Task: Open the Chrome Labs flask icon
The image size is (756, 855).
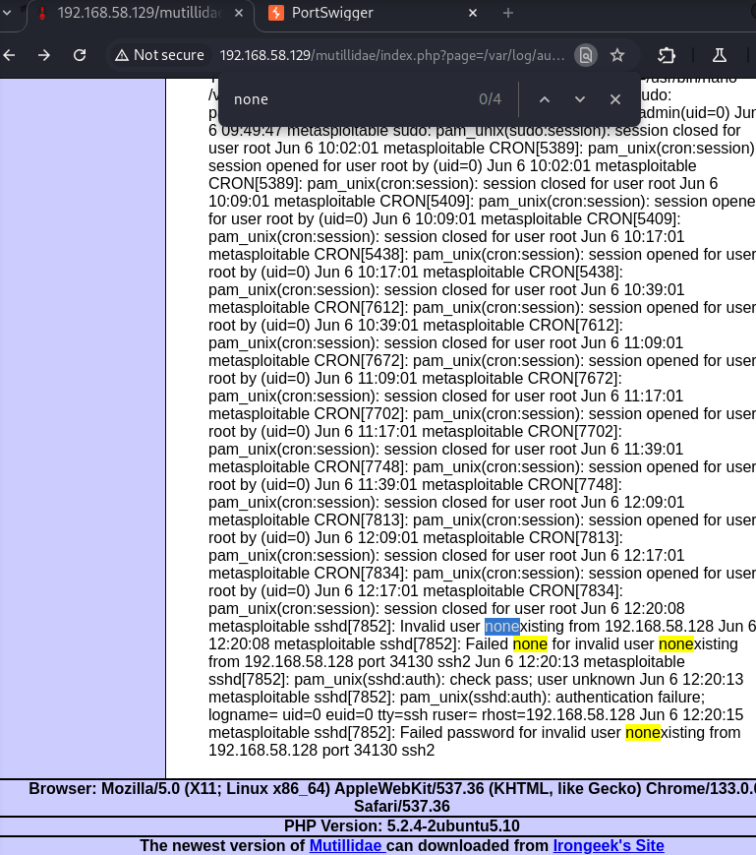Action: tap(719, 55)
